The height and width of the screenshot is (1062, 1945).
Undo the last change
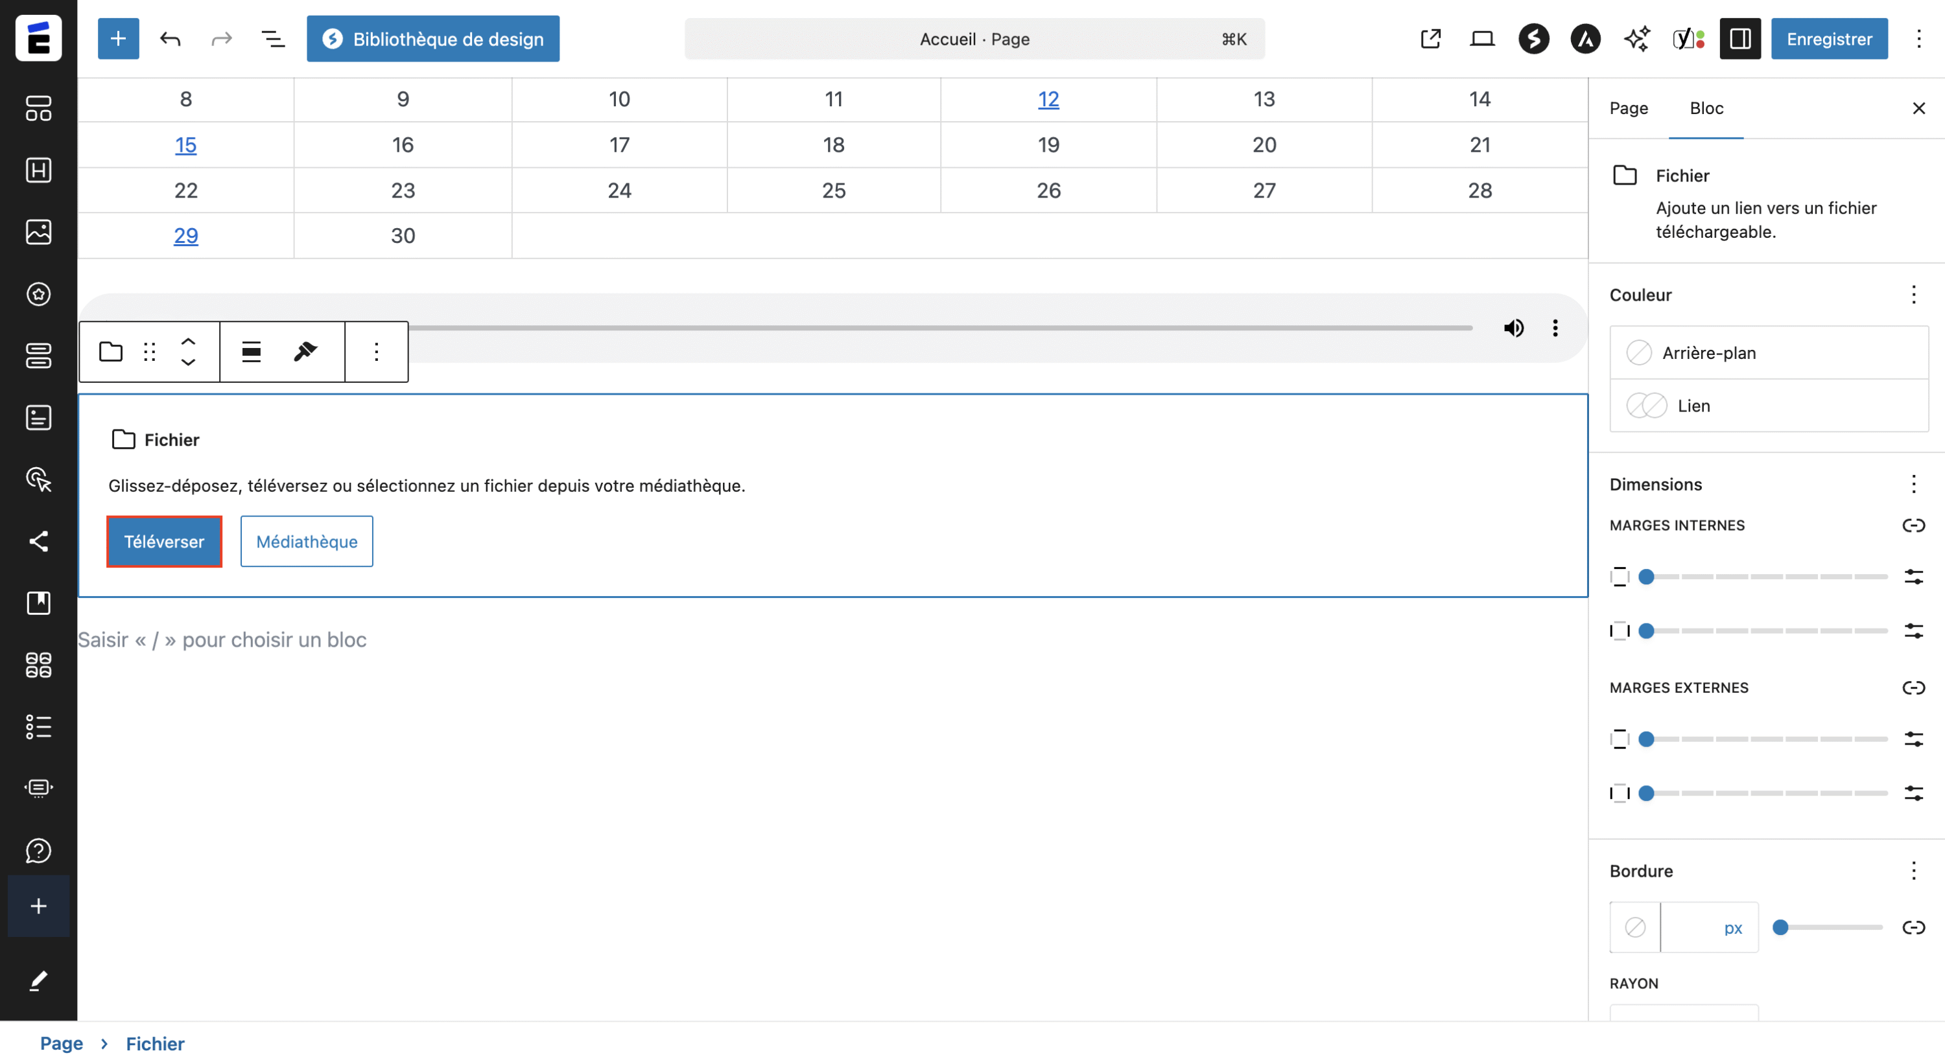tap(170, 38)
